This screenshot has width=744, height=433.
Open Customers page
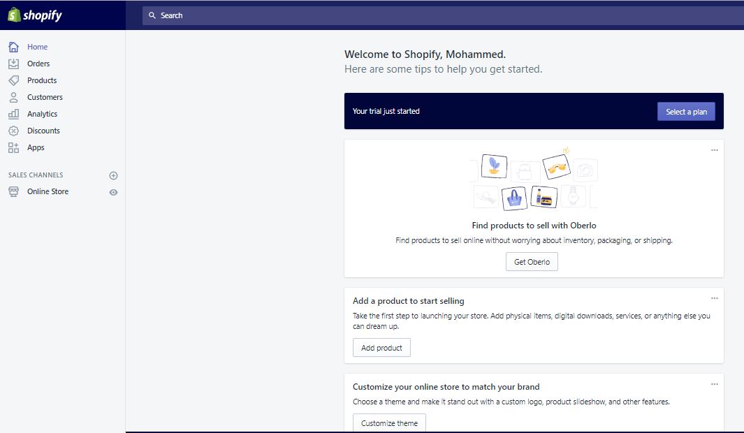click(45, 97)
